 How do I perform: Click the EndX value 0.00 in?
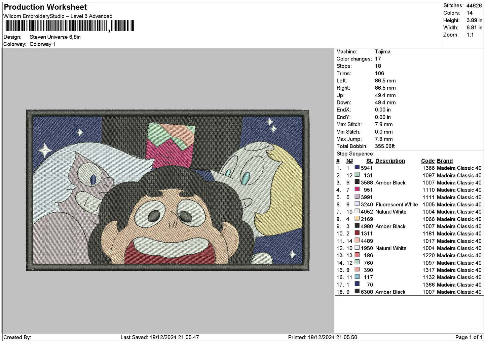click(x=383, y=110)
